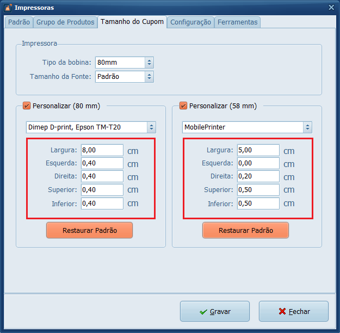Screen dimensions: 340x333
Task: Click the 80 mm Direita field
Action: pos(102,176)
